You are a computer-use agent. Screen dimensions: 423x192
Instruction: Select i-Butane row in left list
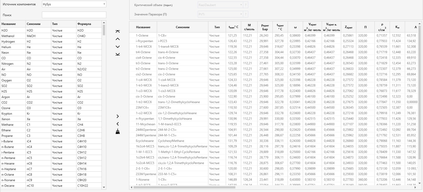click(51, 141)
